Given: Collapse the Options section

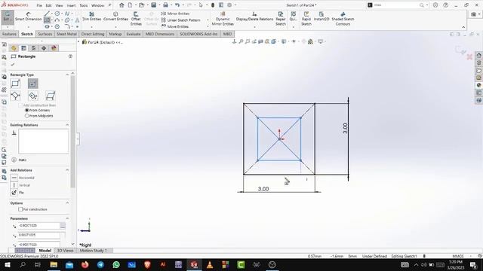Looking at the screenshot, I should tap(67, 203).
